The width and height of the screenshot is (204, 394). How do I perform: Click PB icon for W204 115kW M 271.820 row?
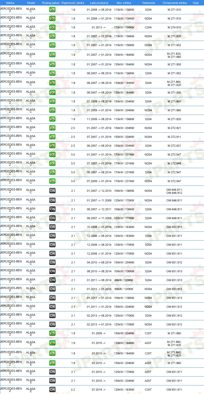tap(52, 36)
